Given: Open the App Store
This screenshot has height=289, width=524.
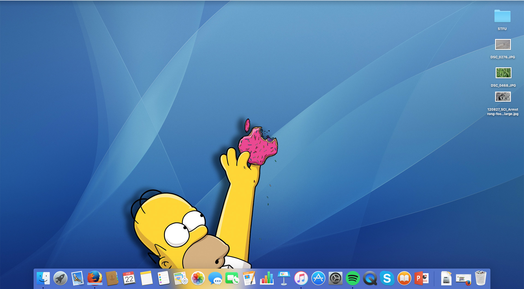Looking at the screenshot, I should (x=318, y=278).
